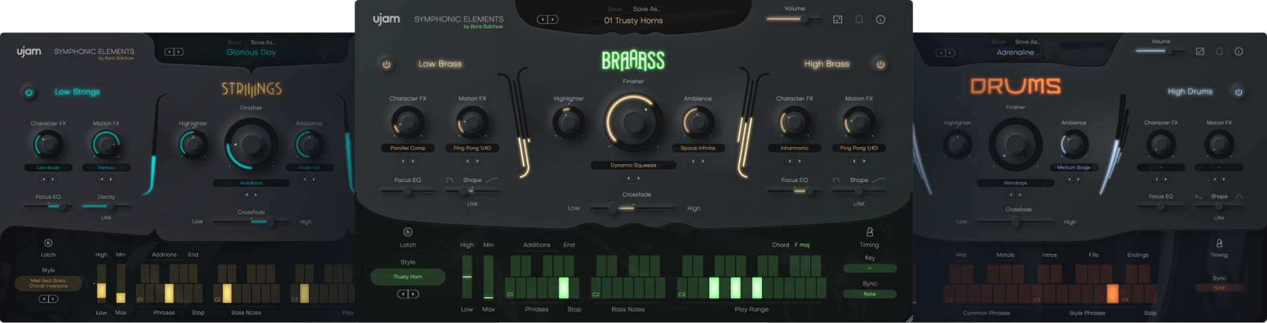Toggle Low Brass LINK button
1267x323 pixels.
click(472, 204)
